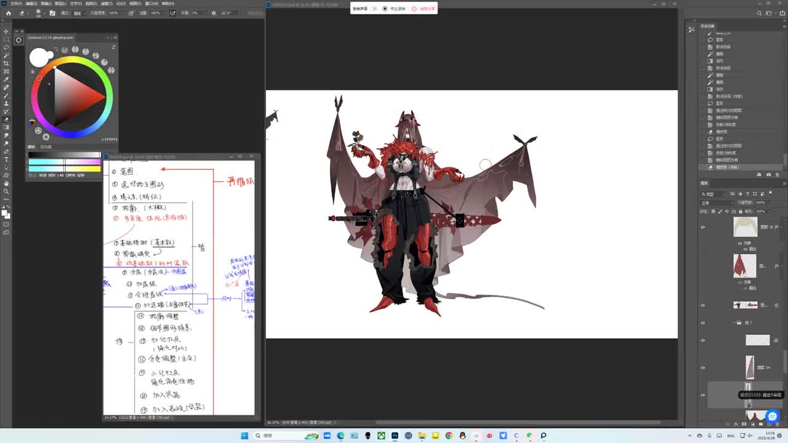Screen dimensions: 788x443
Task: Select the CMYK mode in Coolorus
Action: pyautogui.click(x=70, y=175)
